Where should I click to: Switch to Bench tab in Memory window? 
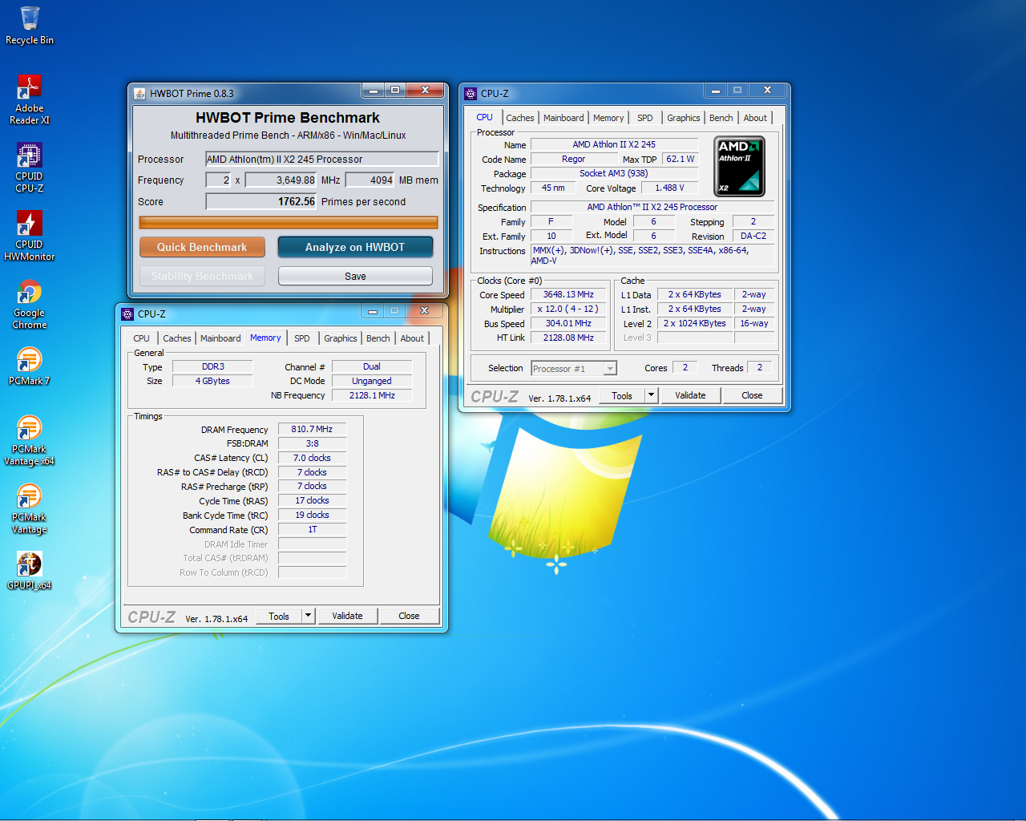378,338
